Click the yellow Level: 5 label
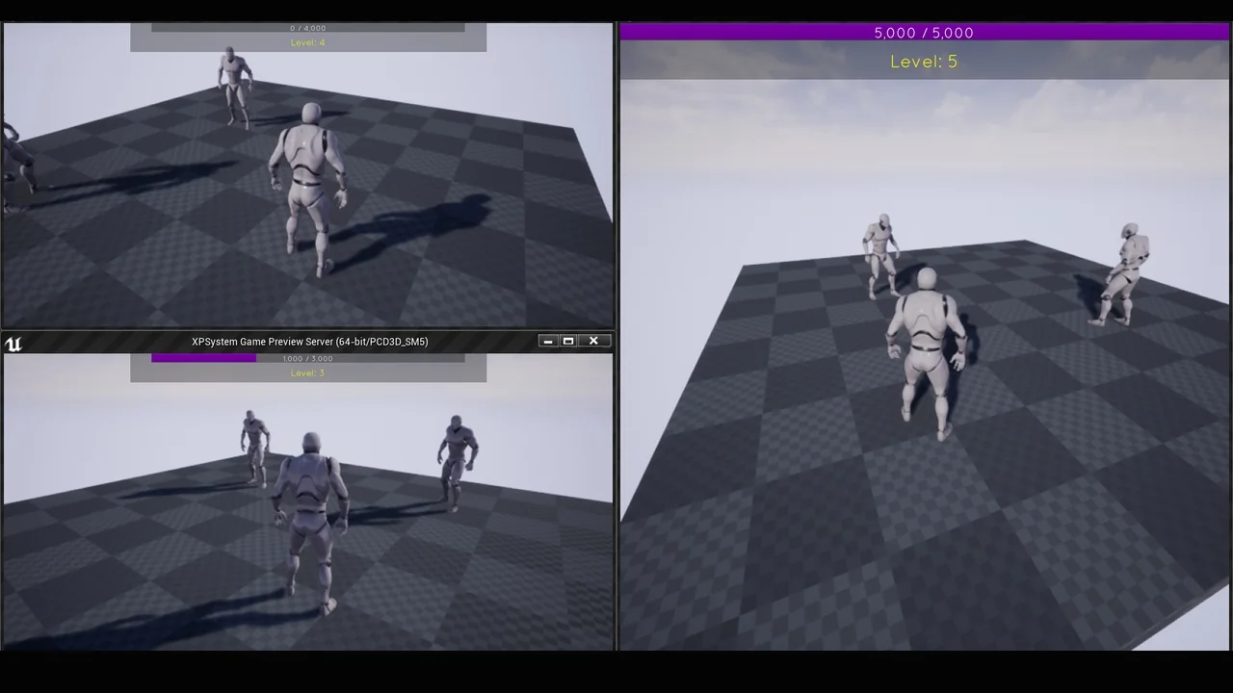The height and width of the screenshot is (693, 1233). point(924,62)
